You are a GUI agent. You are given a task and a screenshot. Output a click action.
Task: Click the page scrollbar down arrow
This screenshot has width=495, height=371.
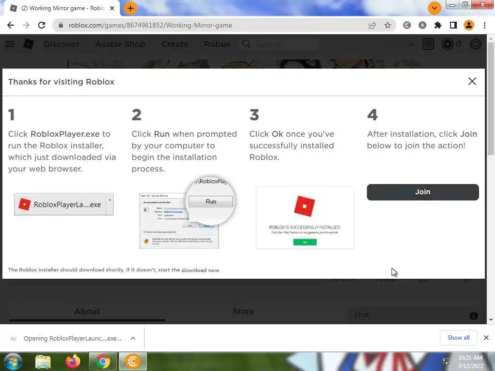pyautogui.click(x=491, y=320)
